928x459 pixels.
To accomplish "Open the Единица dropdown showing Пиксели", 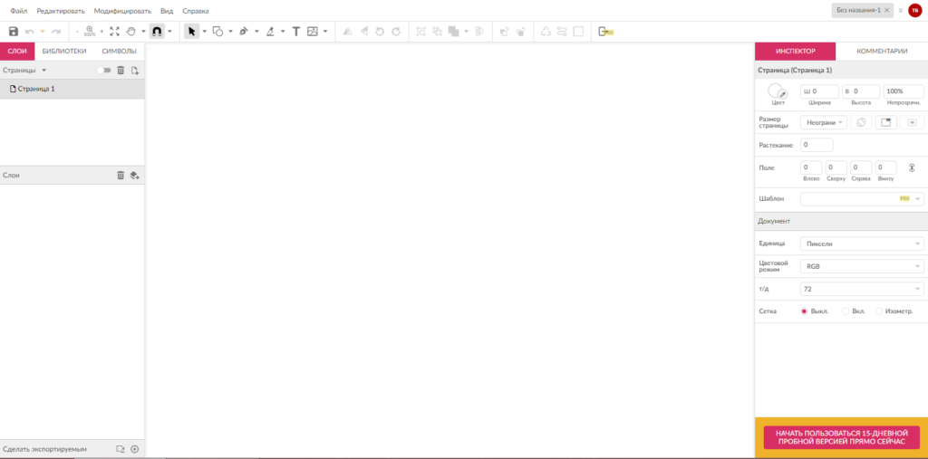I will click(x=861, y=244).
